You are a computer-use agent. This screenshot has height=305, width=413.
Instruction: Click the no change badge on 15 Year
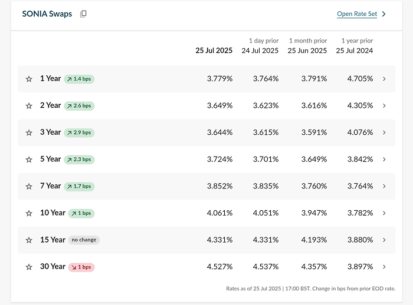pyautogui.click(x=84, y=240)
